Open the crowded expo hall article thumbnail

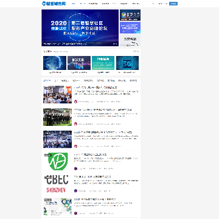click(x=57, y=94)
